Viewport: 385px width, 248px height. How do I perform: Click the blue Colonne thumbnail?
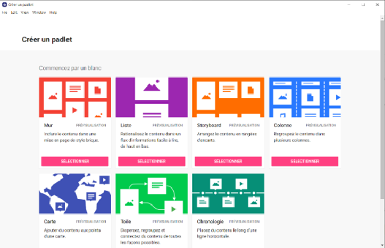pyautogui.click(x=305, y=97)
